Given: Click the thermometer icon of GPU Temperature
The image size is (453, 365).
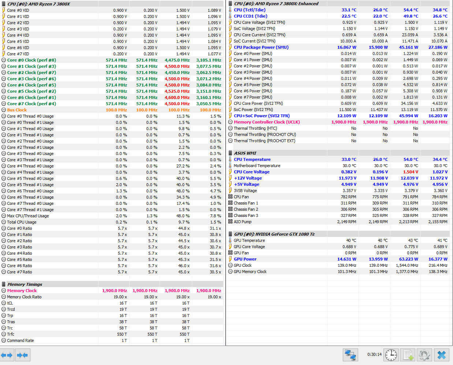Looking at the screenshot, I should (230, 240).
